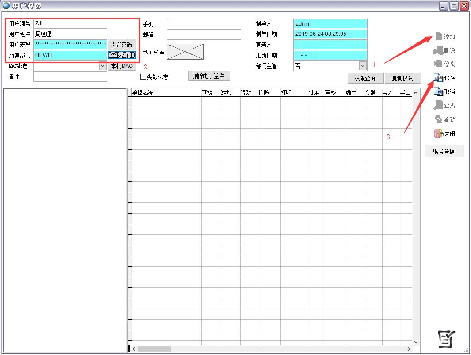Screen dimensions: 471x355
Task: Open the 部门主管 dropdown
Action: pyautogui.click(x=363, y=66)
